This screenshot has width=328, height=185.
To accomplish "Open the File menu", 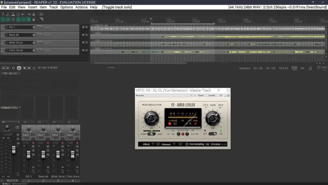I will [x=4, y=7].
